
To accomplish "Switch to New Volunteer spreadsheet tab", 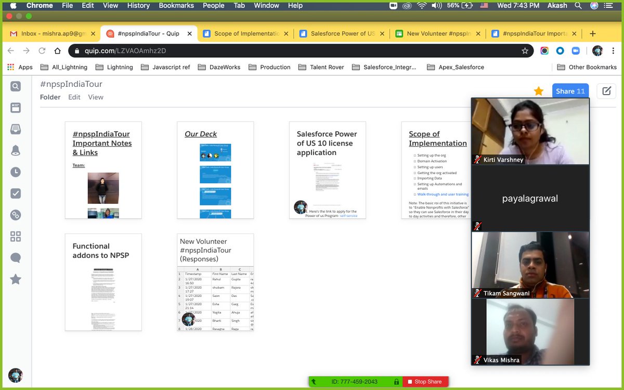I will [x=438, y=34].
